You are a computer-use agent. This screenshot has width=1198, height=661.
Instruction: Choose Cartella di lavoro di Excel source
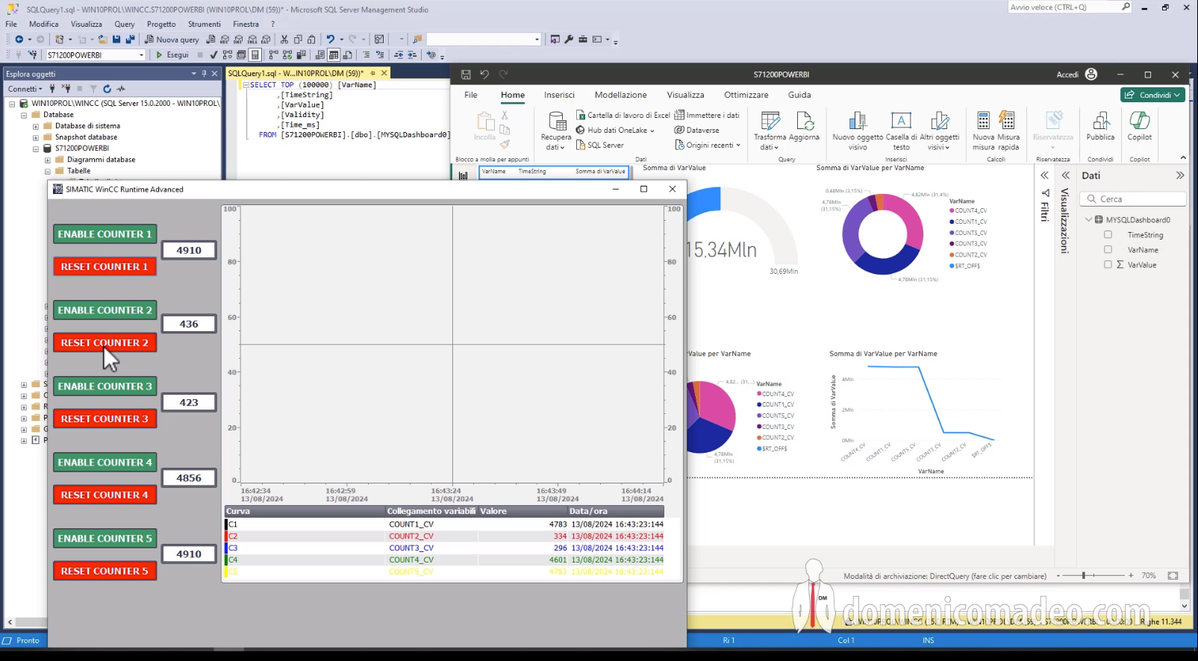tap(623, 116)
